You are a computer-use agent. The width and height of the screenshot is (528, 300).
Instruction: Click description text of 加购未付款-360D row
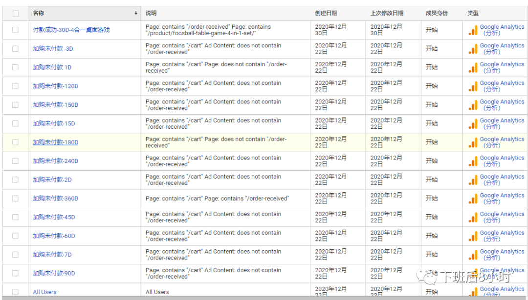(x=217, y=199)
